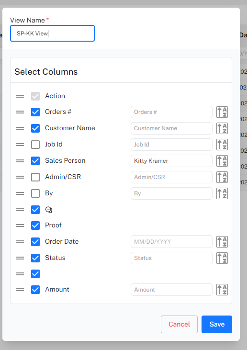Uncheck the Status column checkbox
Screen dimensions: 247x350
point(35,258)
